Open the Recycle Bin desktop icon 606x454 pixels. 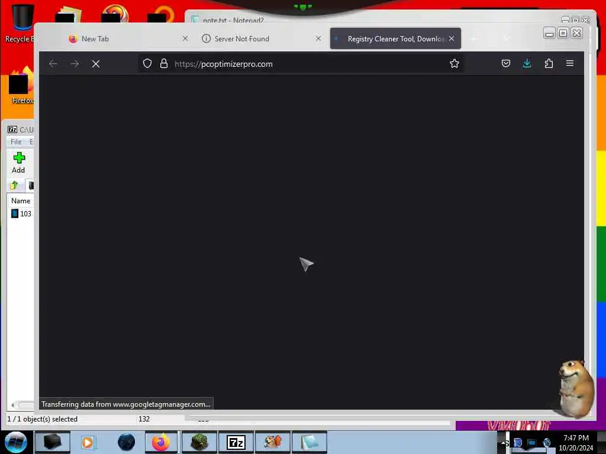coord(20,23)
